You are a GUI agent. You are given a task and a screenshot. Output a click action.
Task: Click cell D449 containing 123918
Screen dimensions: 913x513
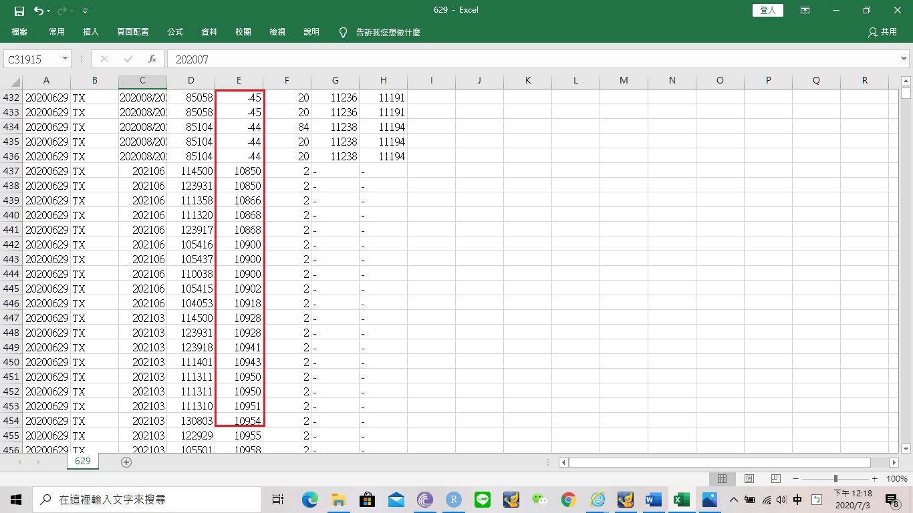[190, 347]
